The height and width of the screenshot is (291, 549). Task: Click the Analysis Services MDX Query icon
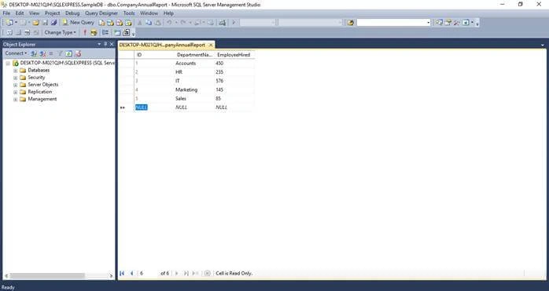pyautogui.click(x=110, y=23)
